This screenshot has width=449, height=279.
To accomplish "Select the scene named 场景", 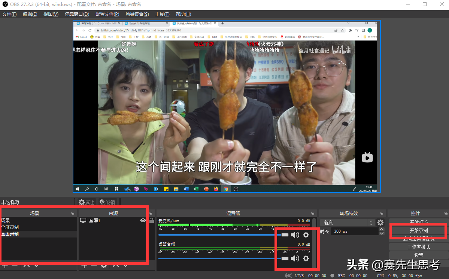I will (39, 220).
